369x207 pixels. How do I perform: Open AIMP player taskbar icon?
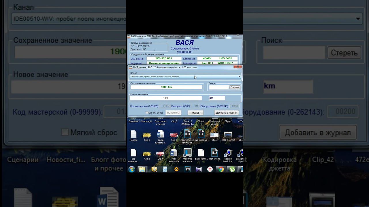tap(176, 169)
